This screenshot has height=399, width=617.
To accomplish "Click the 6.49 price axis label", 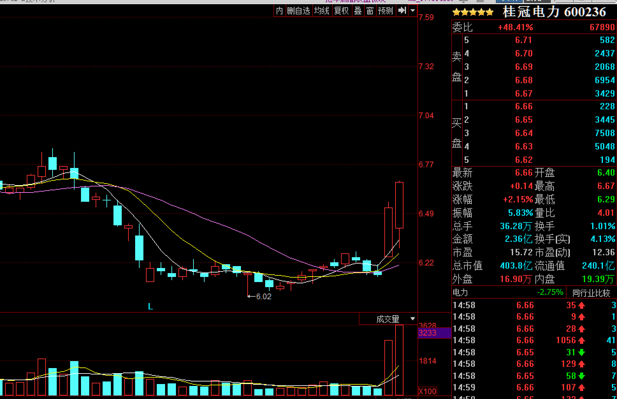I will click(x=426, y=214).
